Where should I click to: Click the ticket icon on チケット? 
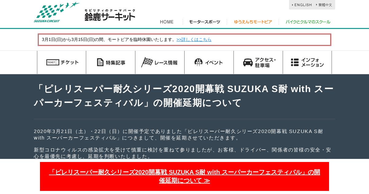pos(53,62)
